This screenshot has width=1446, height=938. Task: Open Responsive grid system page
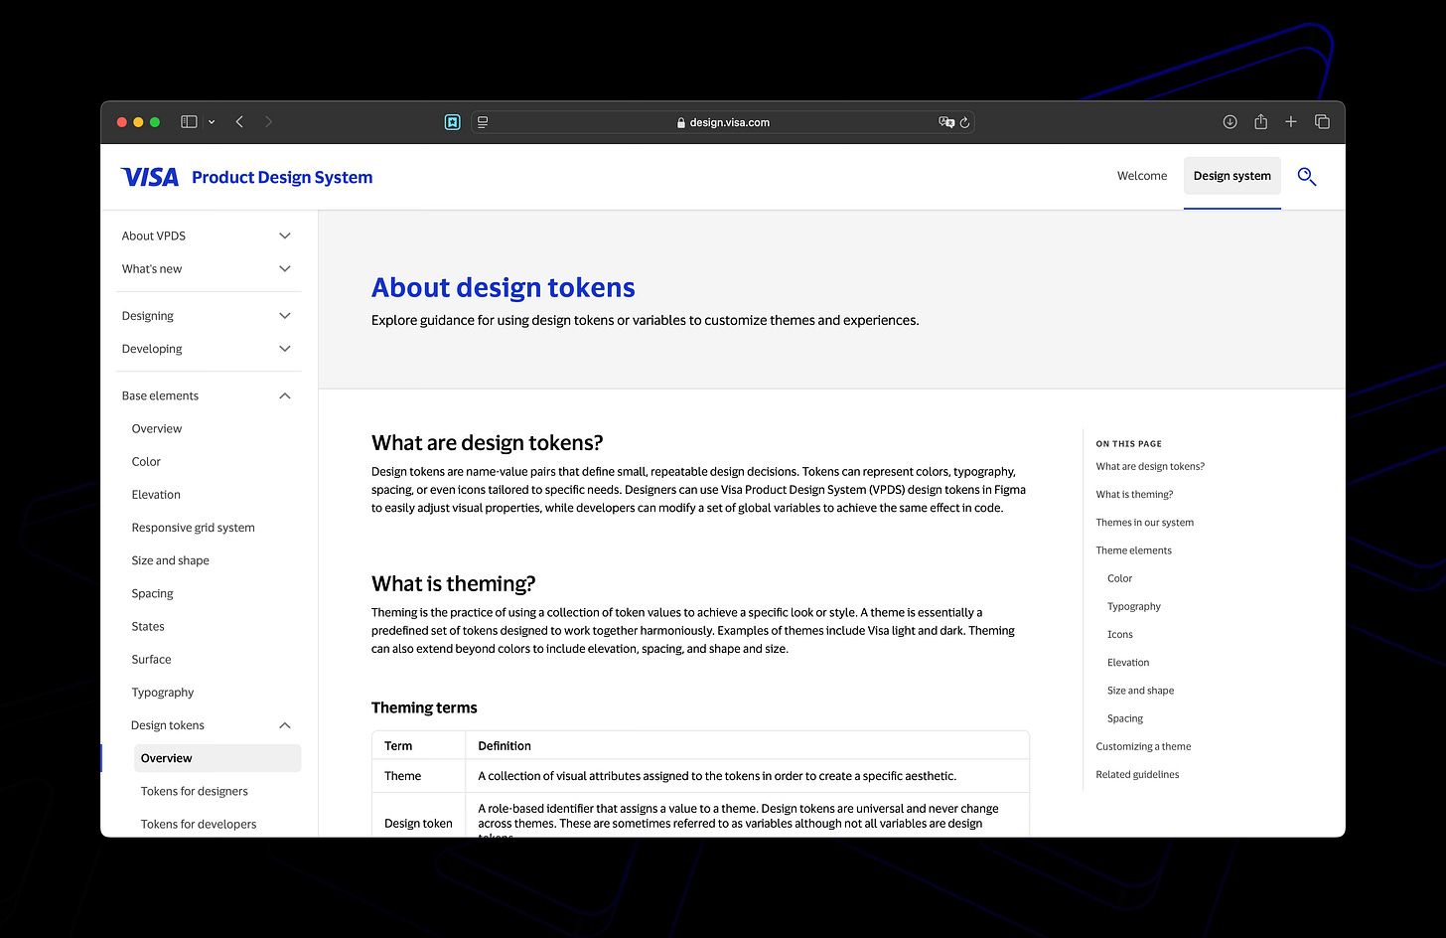tap(193, 528)
